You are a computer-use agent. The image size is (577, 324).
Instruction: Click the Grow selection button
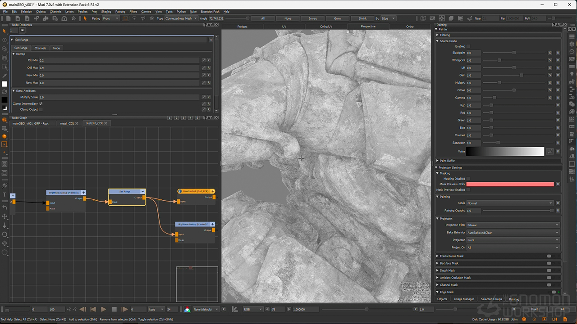pyautogui.click(x=337, y=18)
